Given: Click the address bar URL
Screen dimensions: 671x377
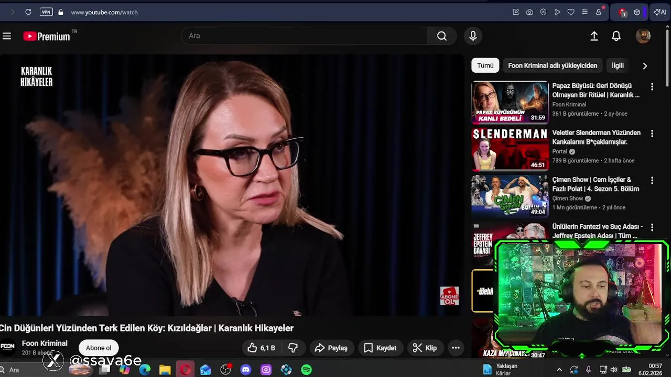Looking at the screenshot, I should pyautogui.click(x=104, y=12).
